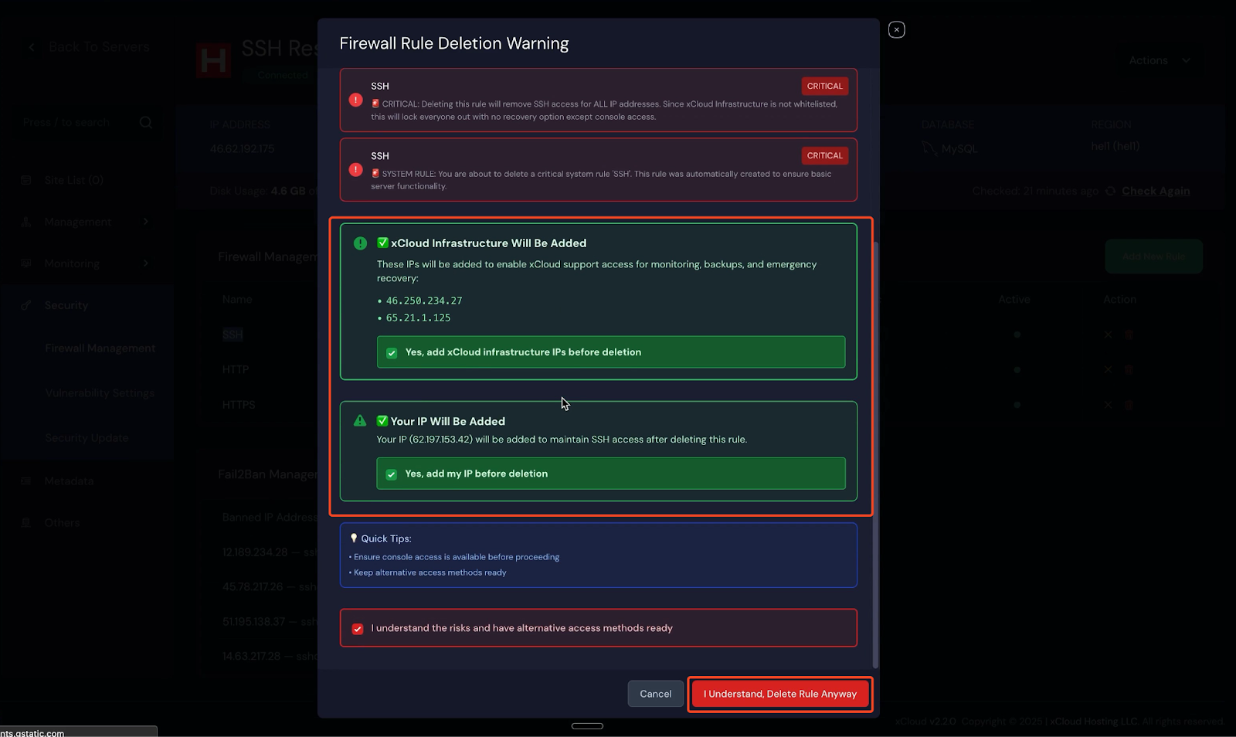Click the trash icon beside SSH rule
Viewport: 1236px width, 737px height.
point(1128,335)
